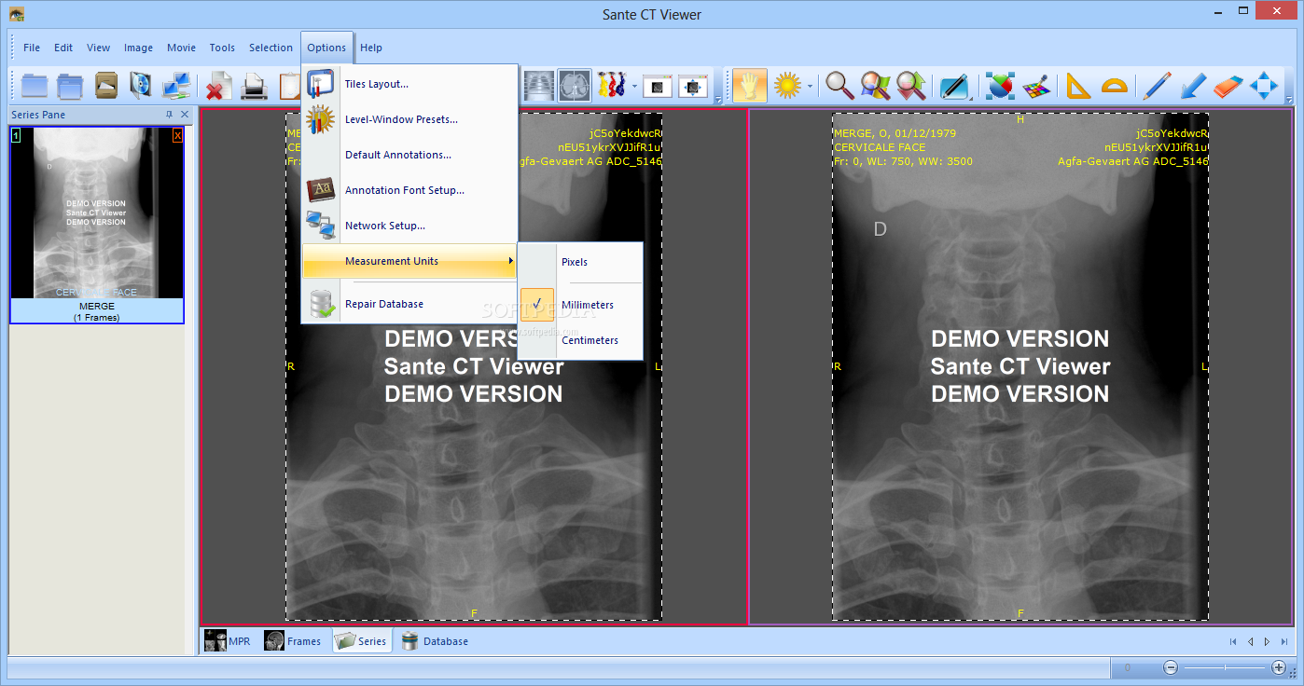The image size is (1304, 686).
Task: Select the brain CT slice view icon
Action: point(575,86)
